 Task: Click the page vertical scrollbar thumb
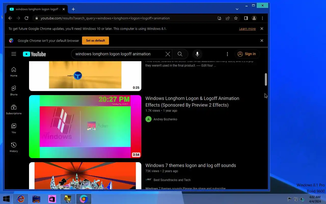click(266, 80)
